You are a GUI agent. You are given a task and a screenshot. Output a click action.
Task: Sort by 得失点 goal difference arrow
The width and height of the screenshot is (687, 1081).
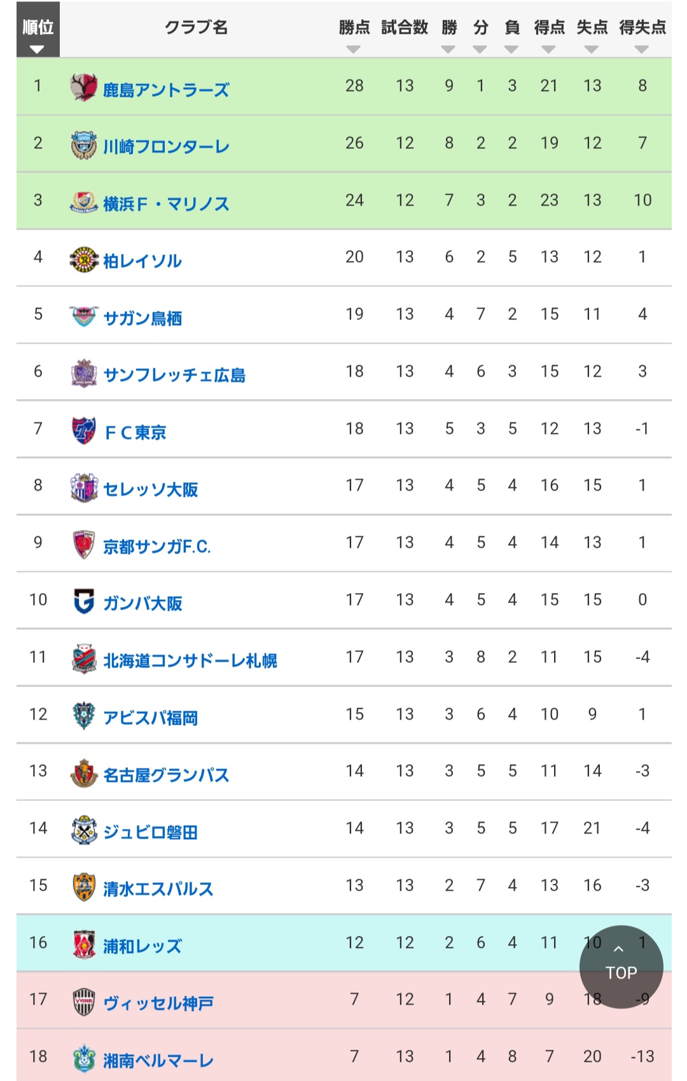pos(642,49)
